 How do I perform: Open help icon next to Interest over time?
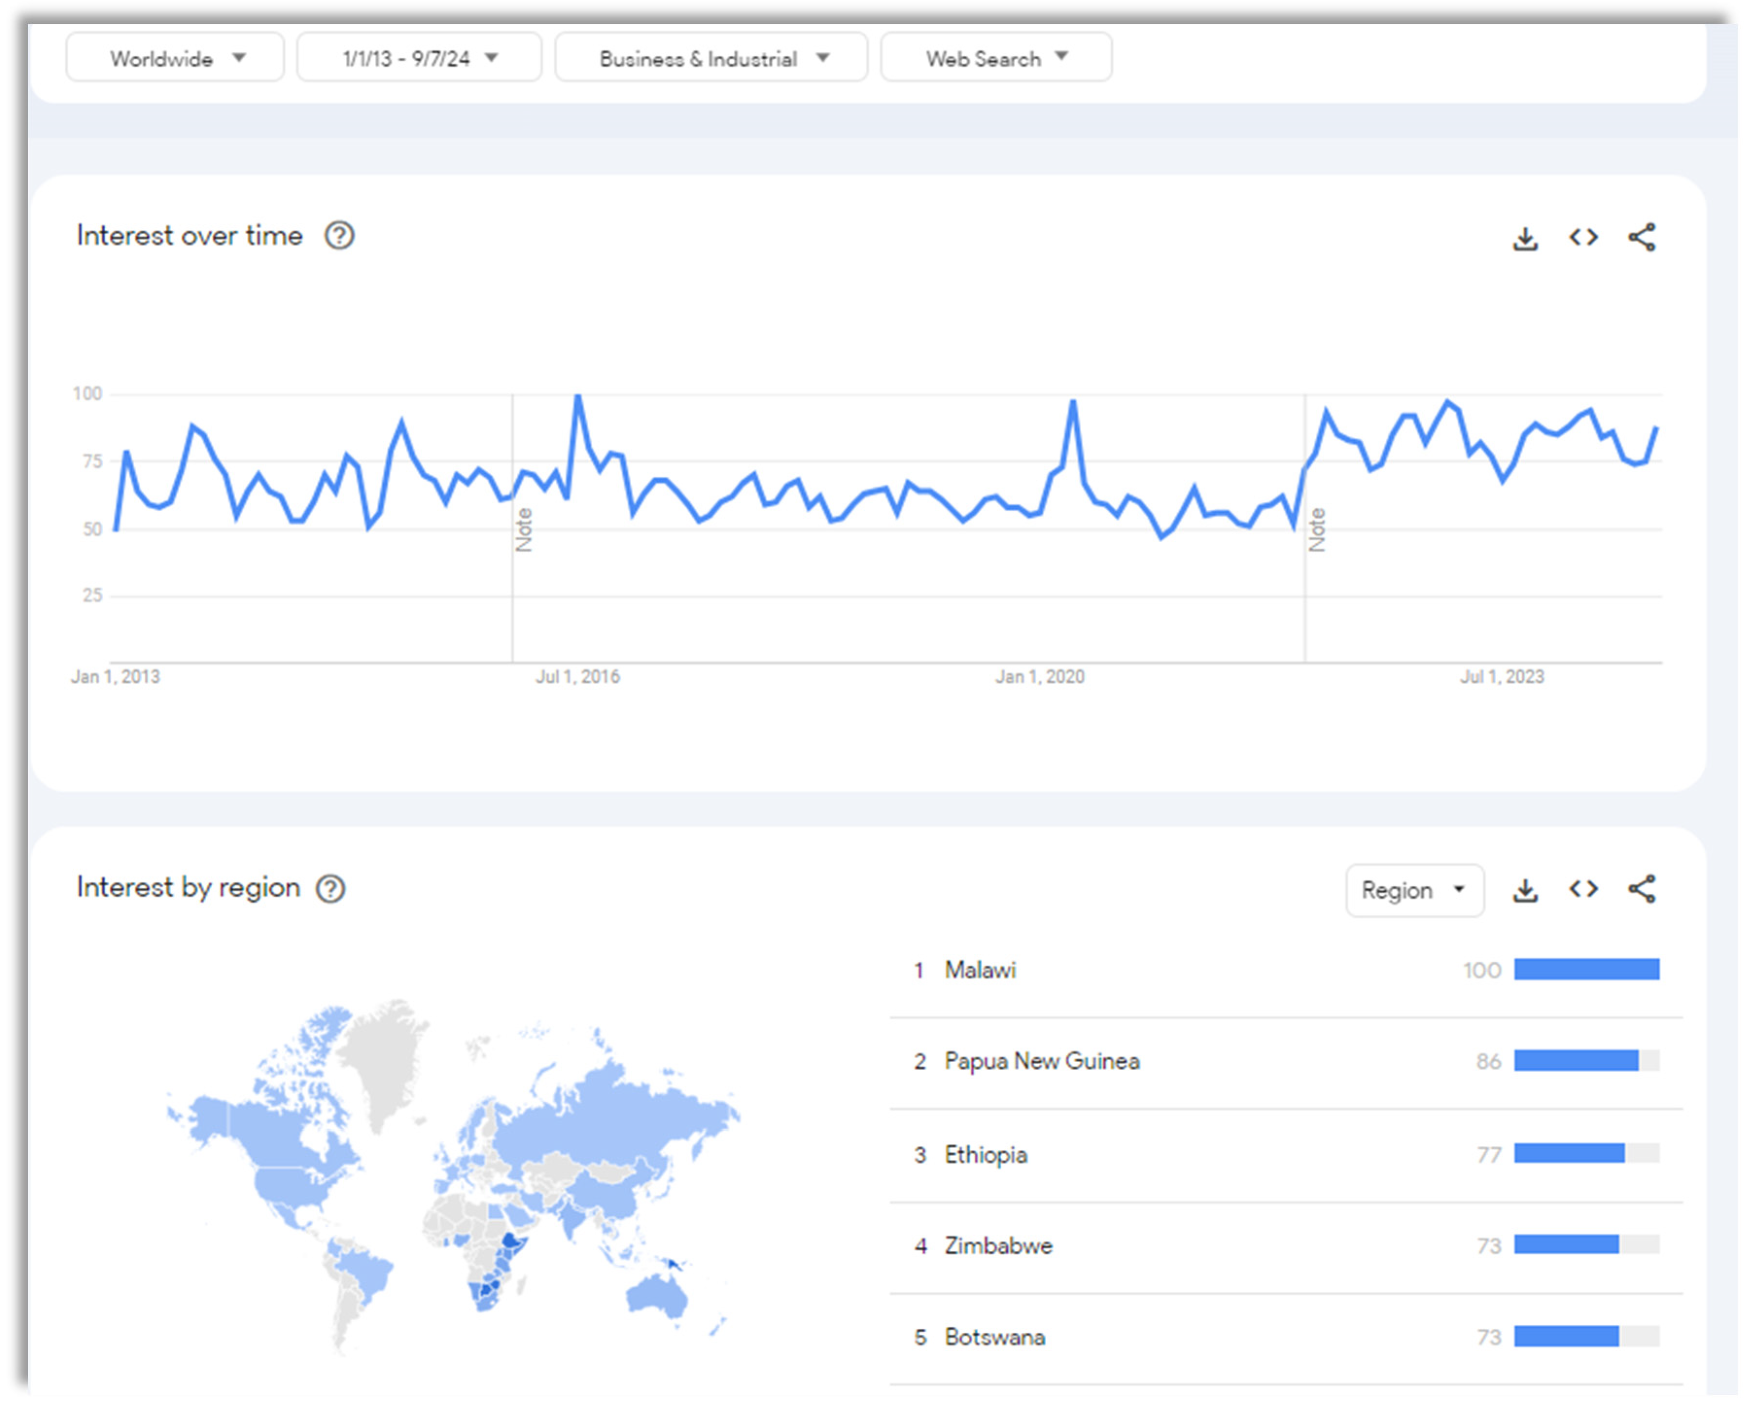pos(339,236)
